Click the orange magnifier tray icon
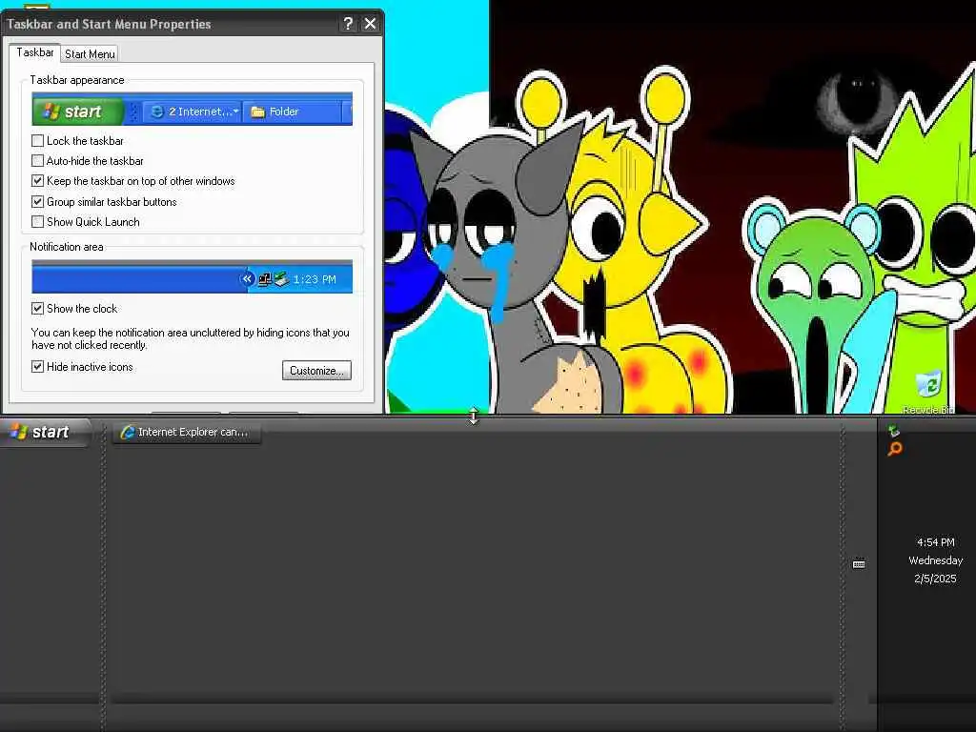Viewport: 976px width, 732px height. 894,449
